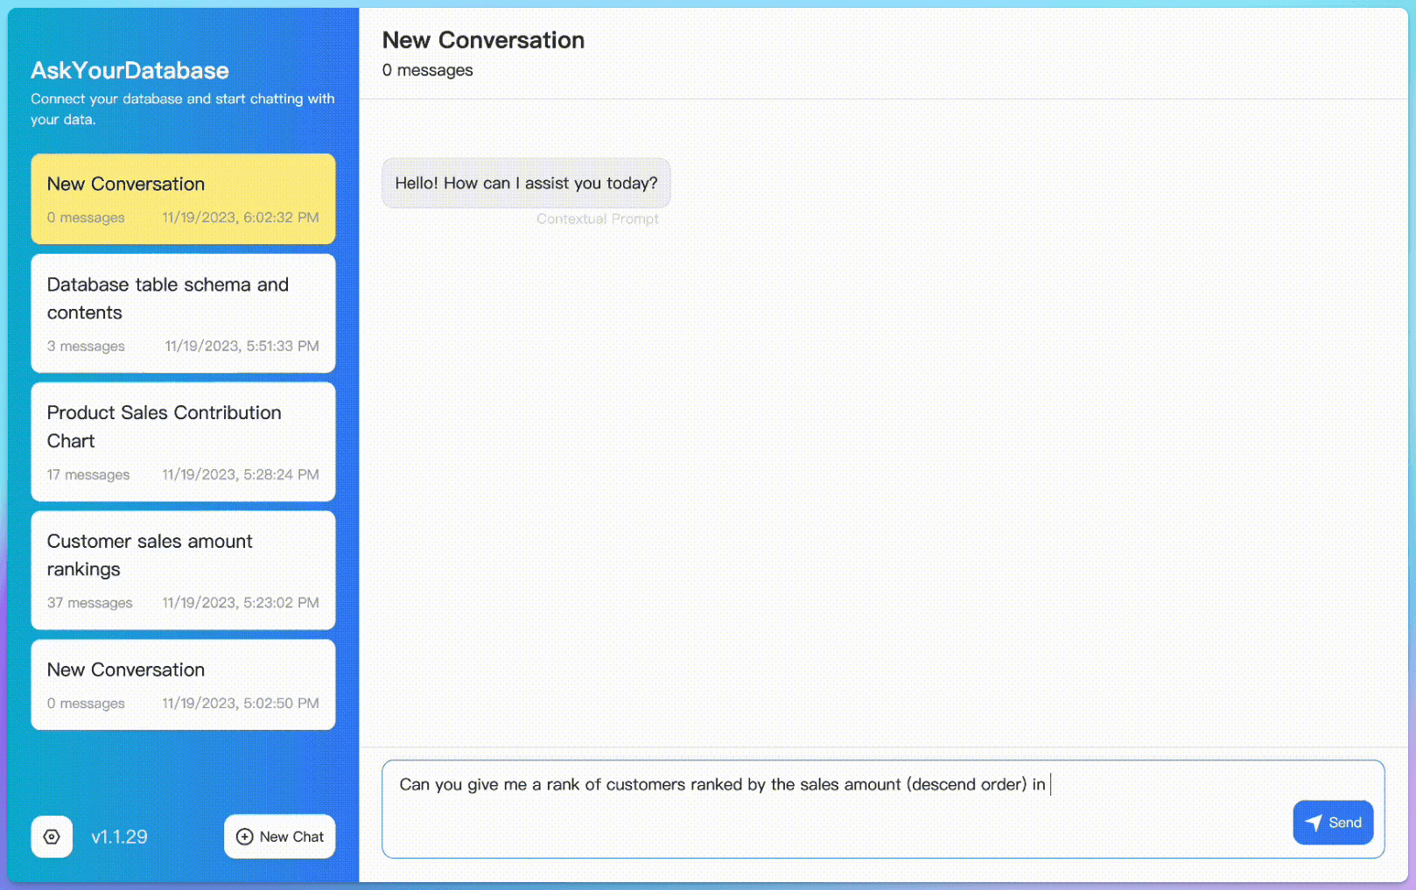1416x890 pixels.
Task: Click the '17 messages' count text
Action: (88, 474)
